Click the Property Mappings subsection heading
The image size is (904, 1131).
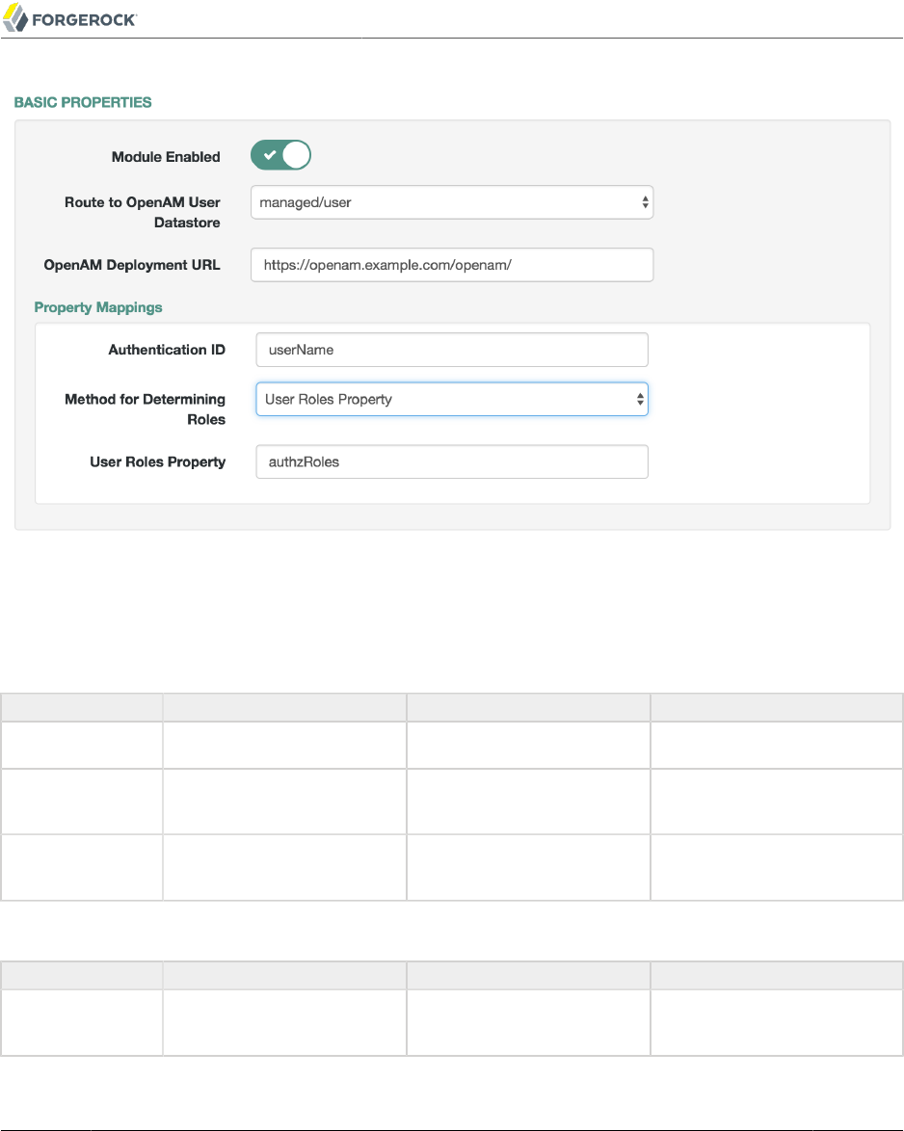pyautogui.click(x=98, y=308)
